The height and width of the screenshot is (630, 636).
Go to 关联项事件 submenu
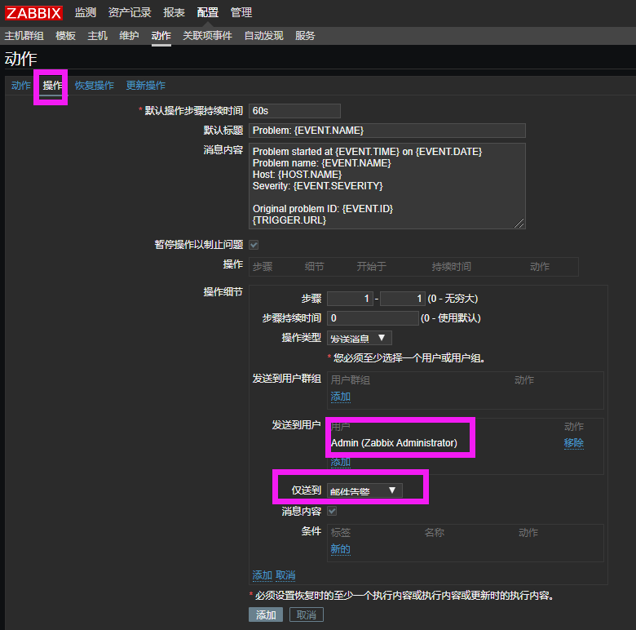click(207, 36)
